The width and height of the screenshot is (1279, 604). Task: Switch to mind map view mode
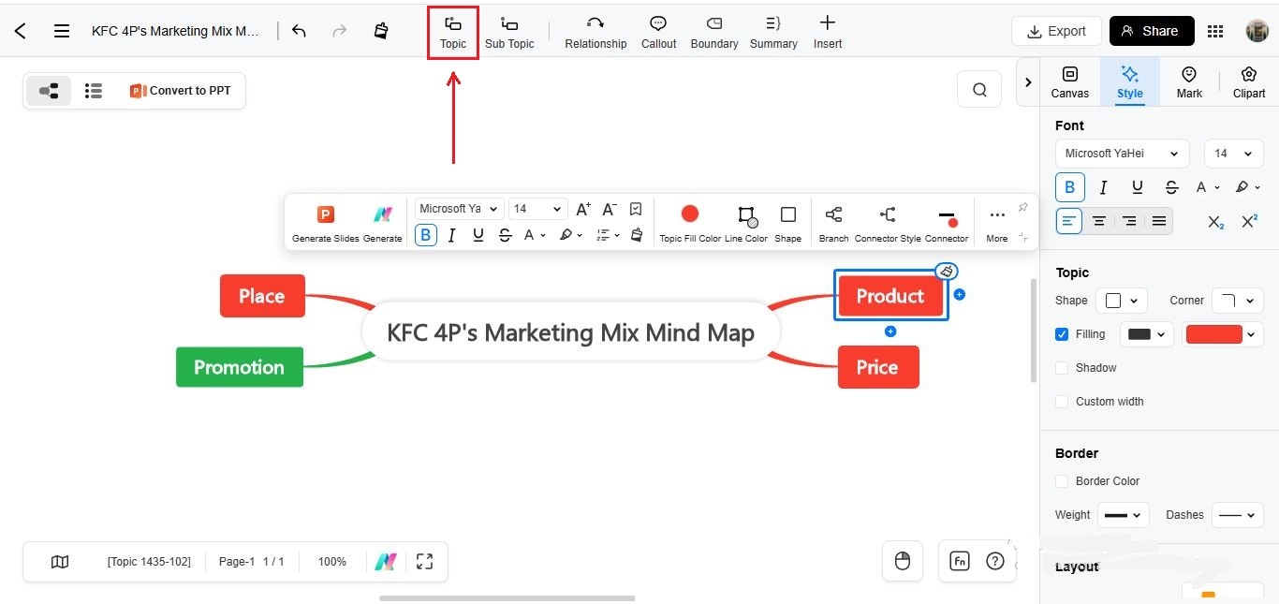click(49, 91)
